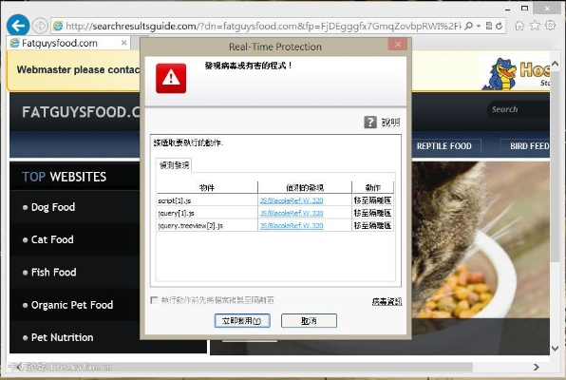Select jquery[1].js row entry
This screenshot has width=566, height=380.
pos(176,213)
